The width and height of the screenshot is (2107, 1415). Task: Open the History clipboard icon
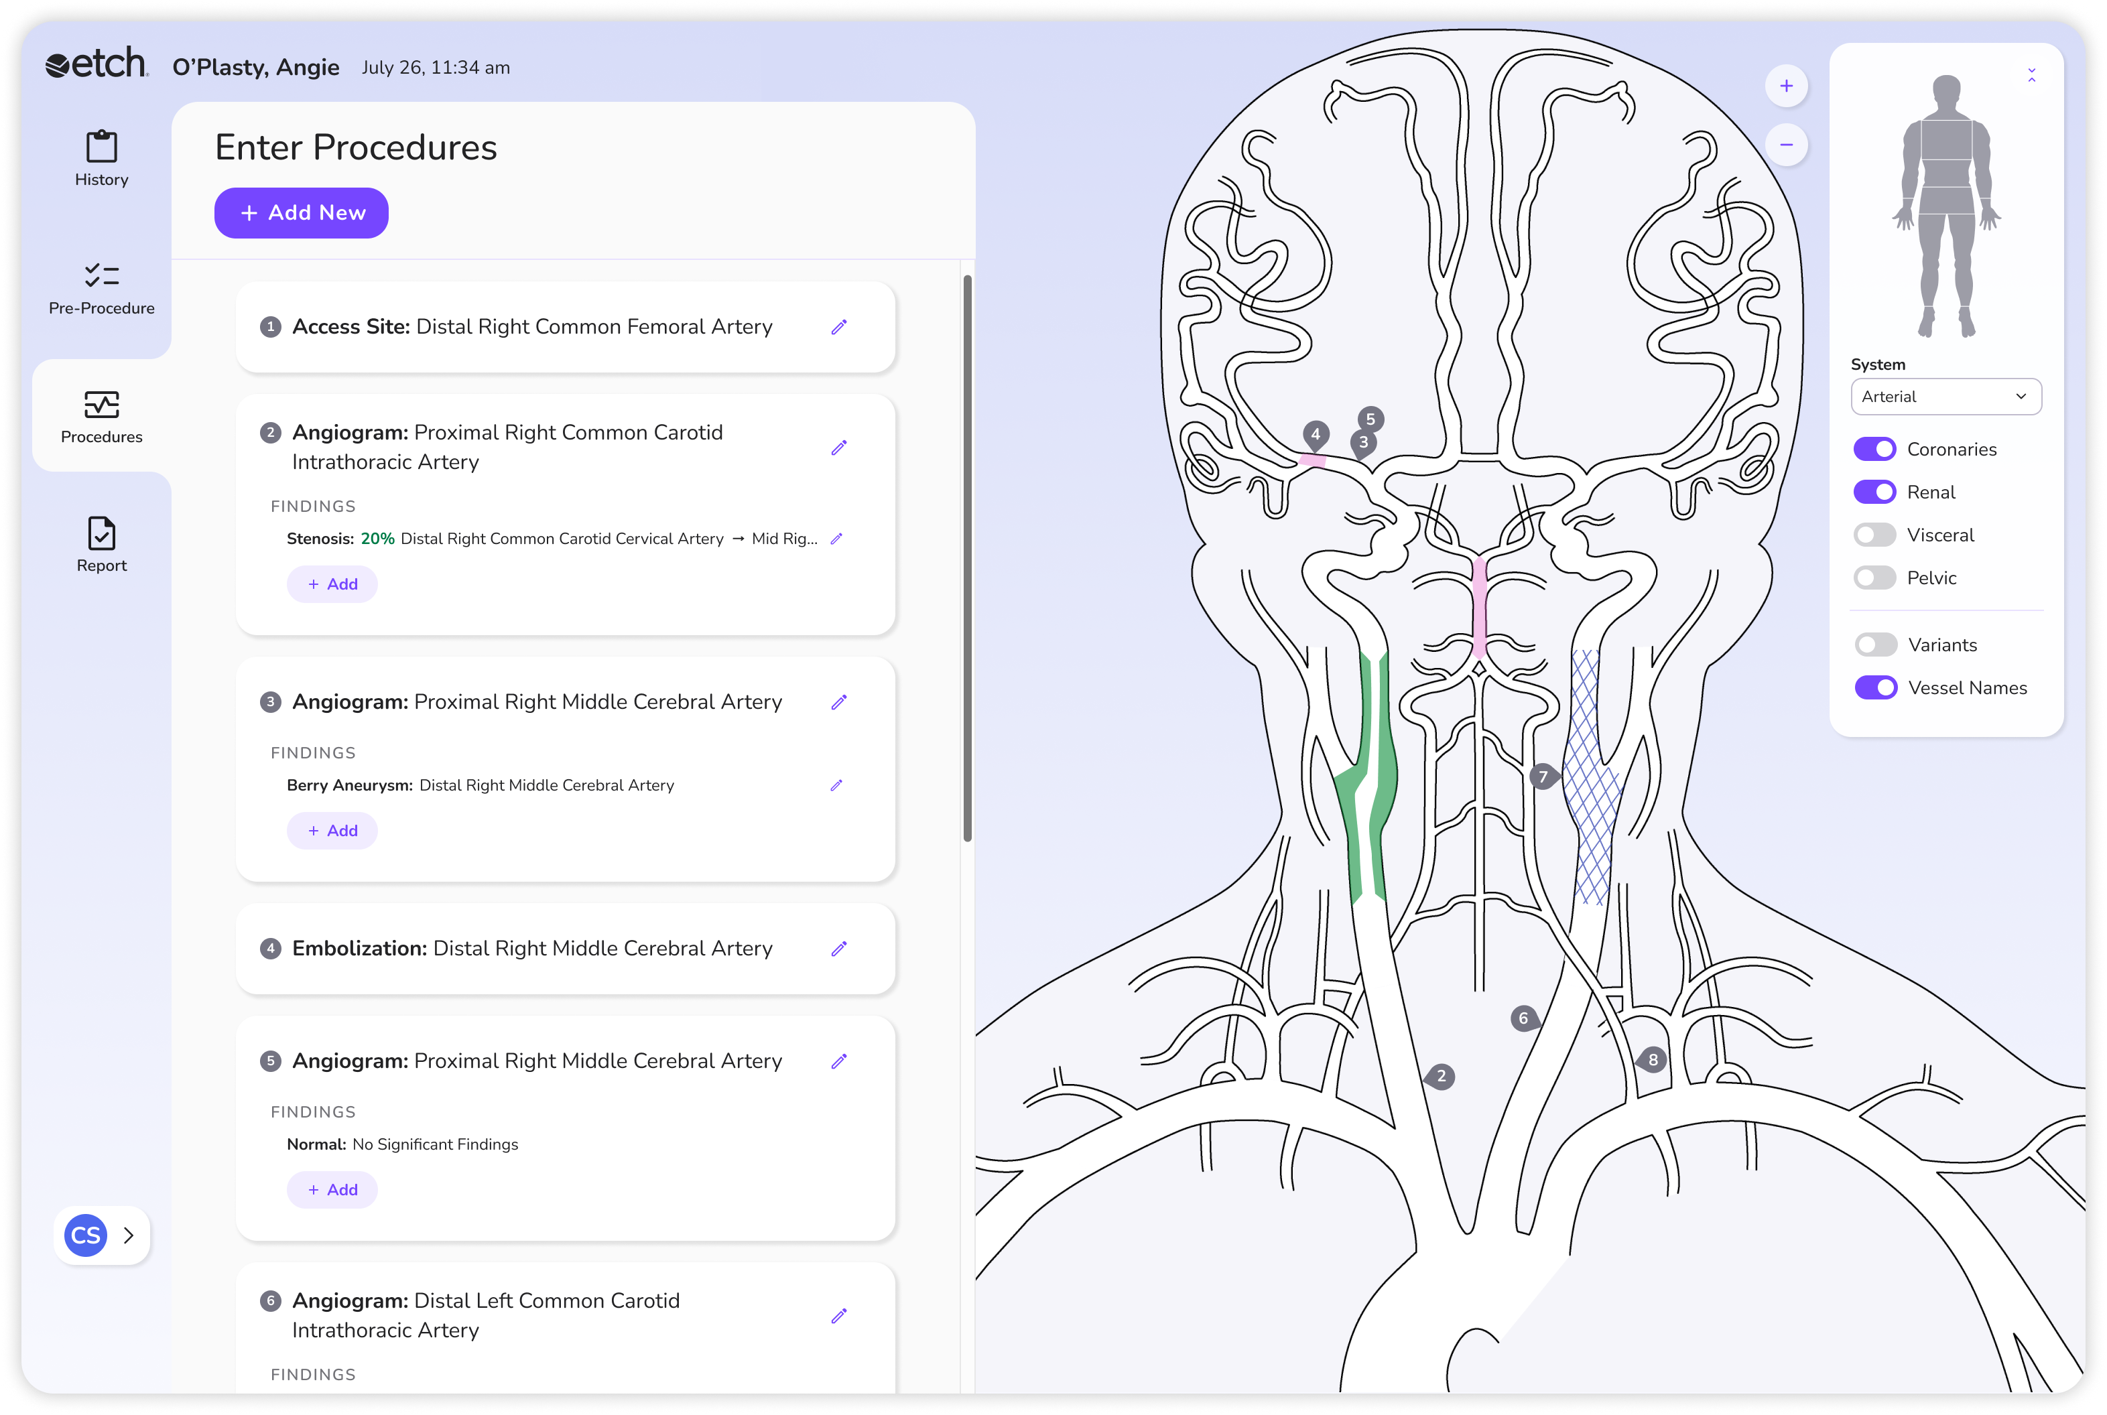coord(101,147)
